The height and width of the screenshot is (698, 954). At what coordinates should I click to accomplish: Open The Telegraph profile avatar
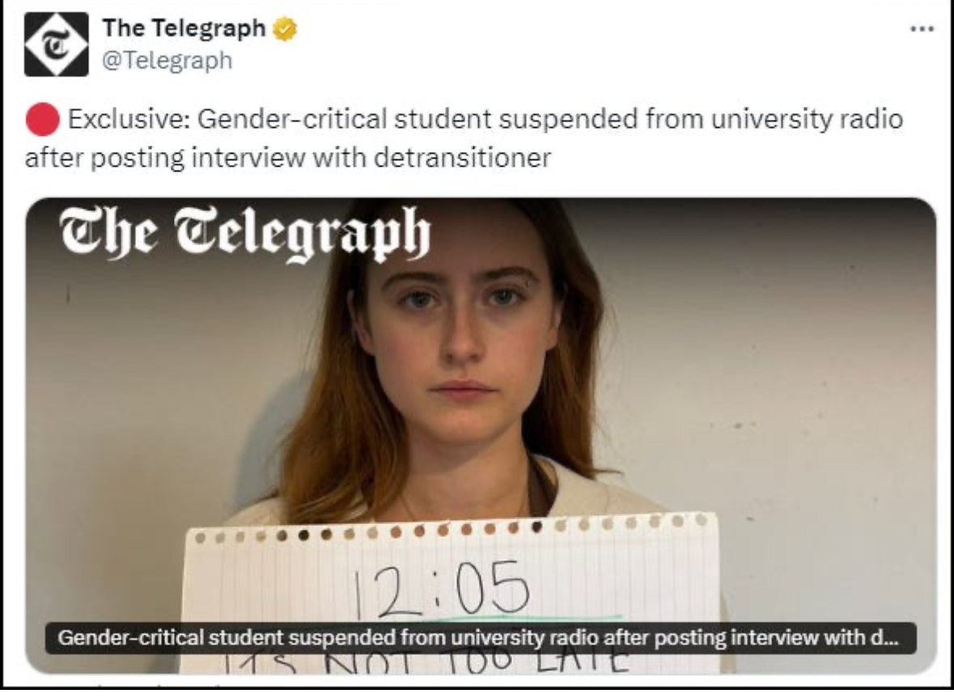click(56, 44)
